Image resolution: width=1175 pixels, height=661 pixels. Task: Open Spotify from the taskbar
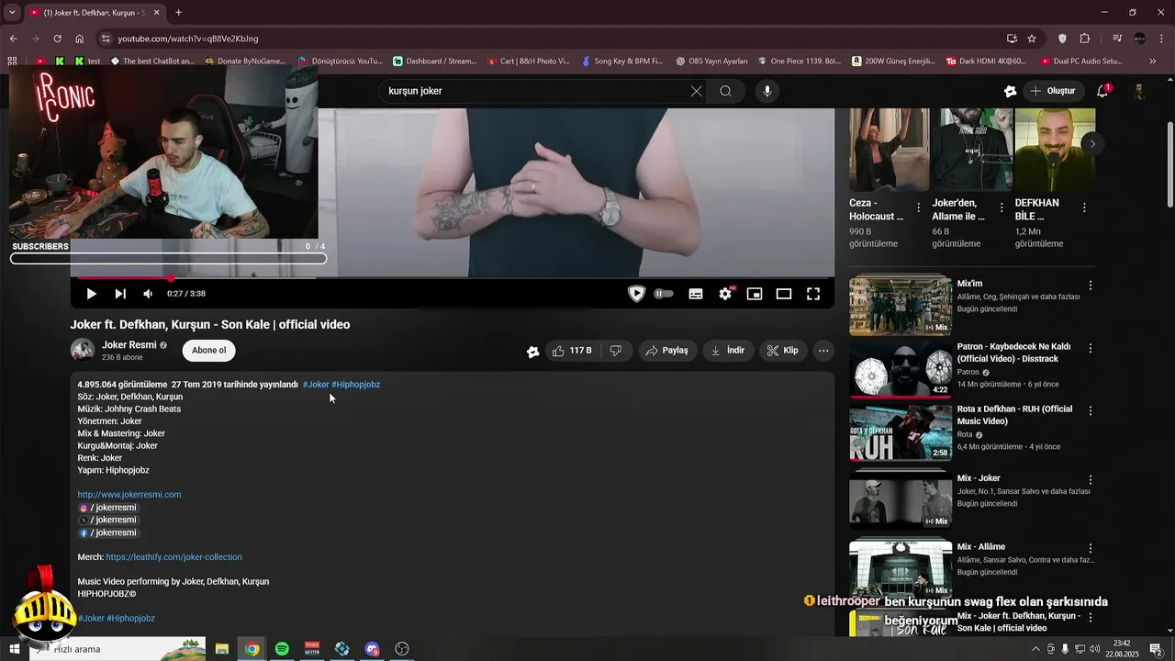[282, 649]
